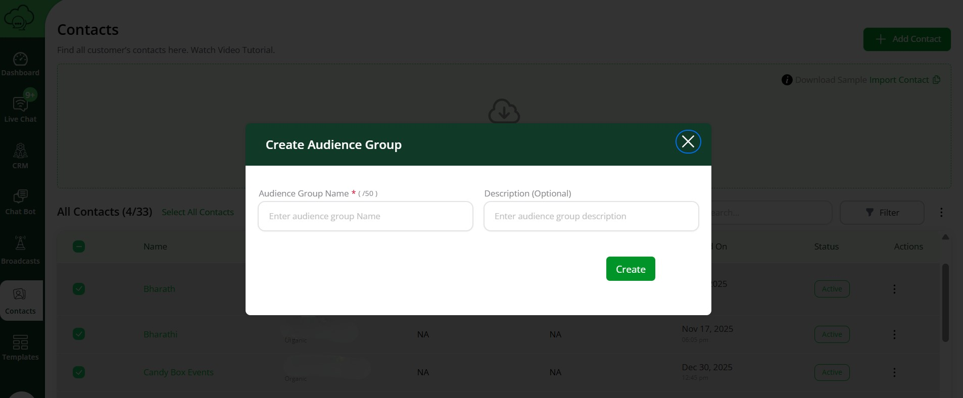The height and width of the screenshot is (398, 963).
Task: Open Templates in the sidebar
Action: click(20, 347)
